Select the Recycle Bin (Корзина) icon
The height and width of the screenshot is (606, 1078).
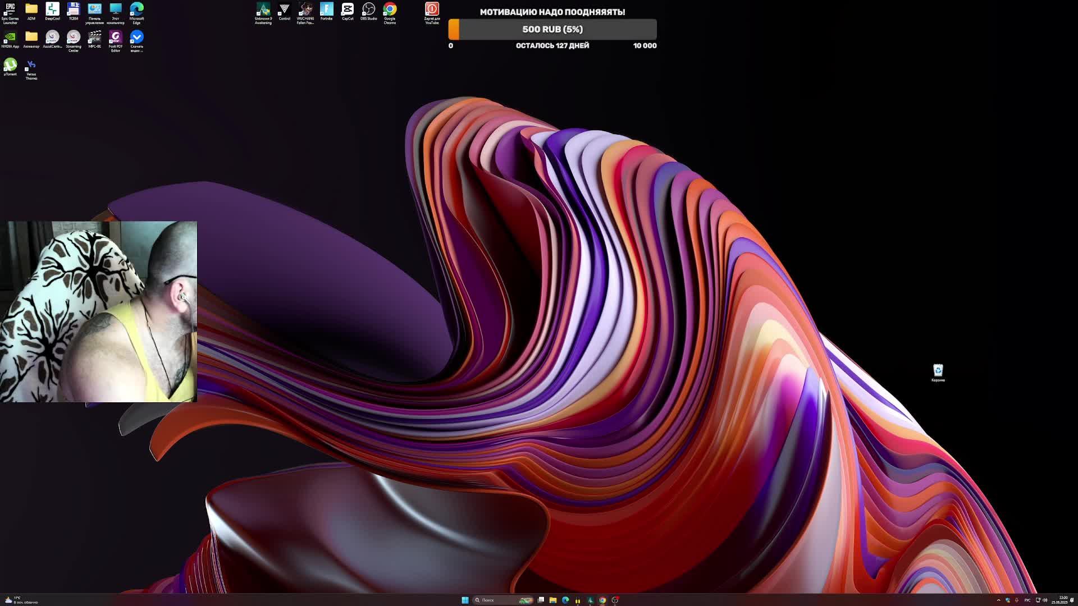[x=938, y=371]
